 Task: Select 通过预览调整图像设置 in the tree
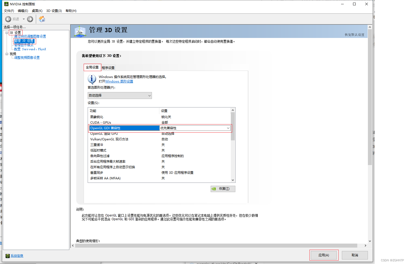[30, 37]
